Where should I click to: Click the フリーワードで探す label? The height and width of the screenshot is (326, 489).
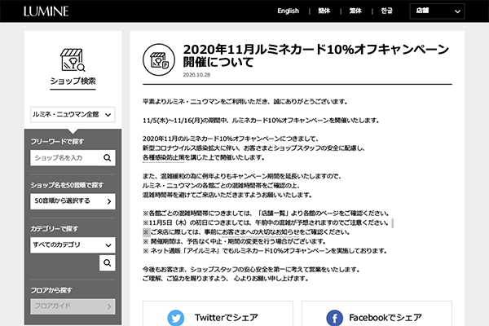pos(57,142)
